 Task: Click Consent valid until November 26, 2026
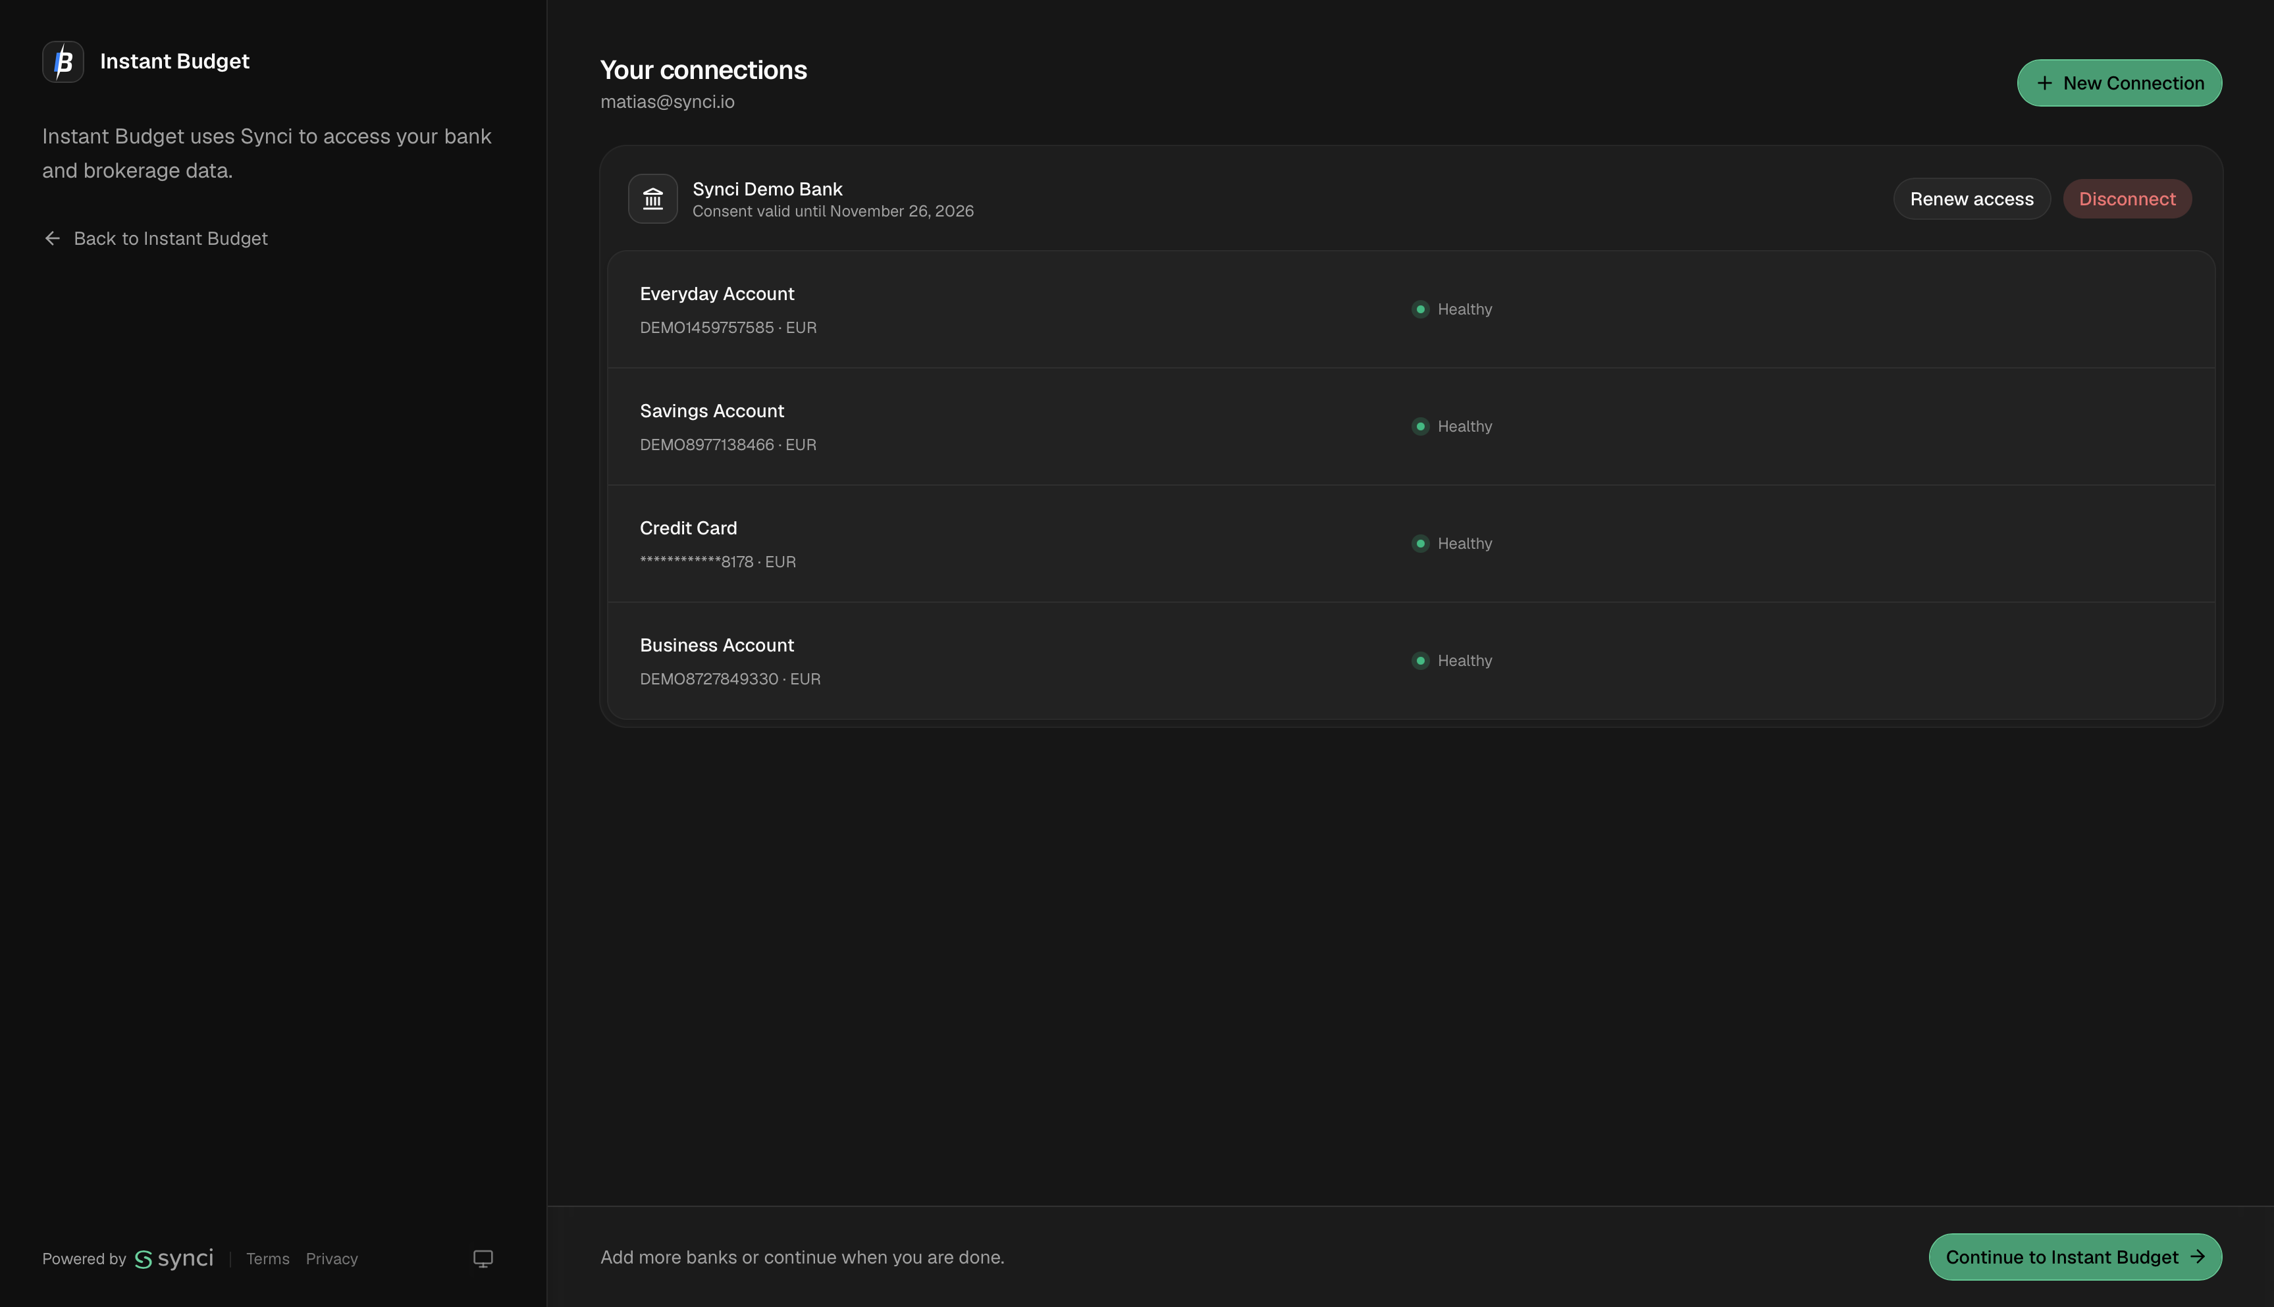832,211
